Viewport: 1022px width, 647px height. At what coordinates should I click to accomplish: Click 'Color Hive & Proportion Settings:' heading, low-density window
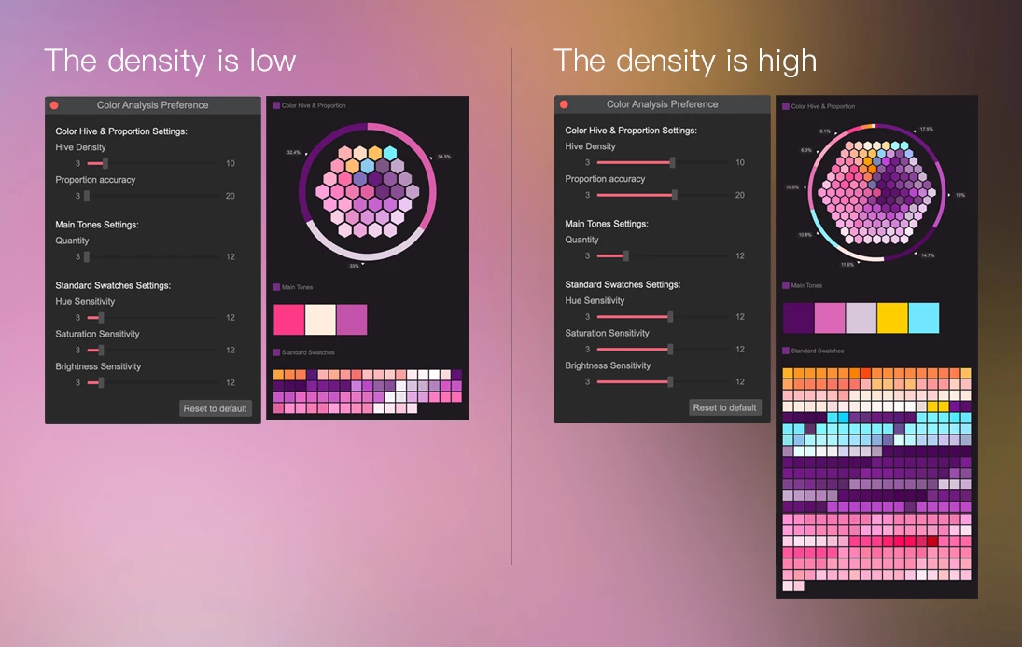click(121, 131)
